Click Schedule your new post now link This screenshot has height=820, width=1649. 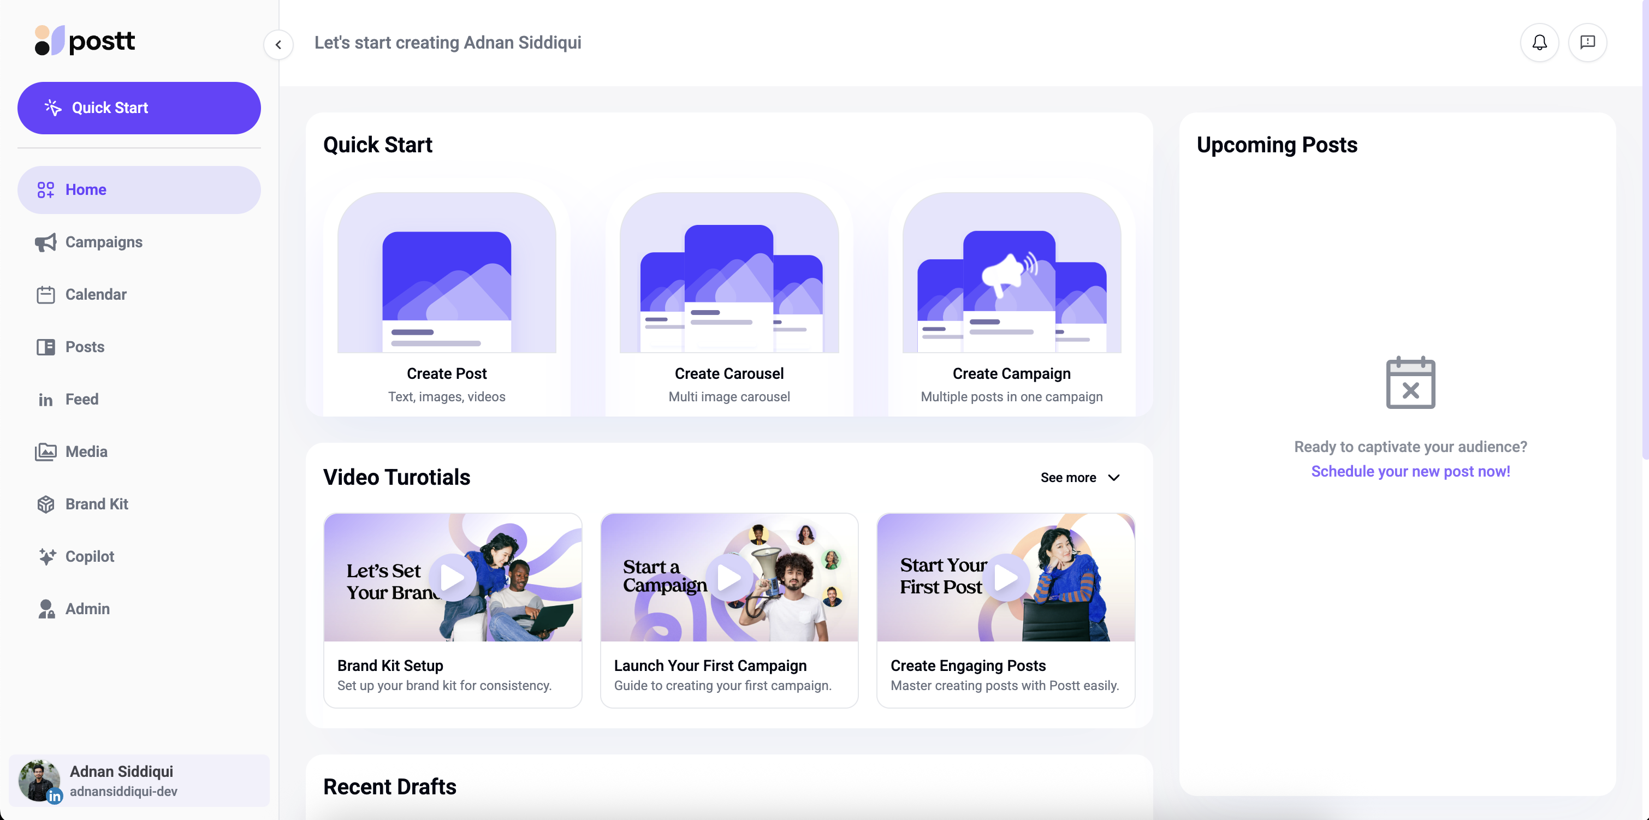point(1410,471)
